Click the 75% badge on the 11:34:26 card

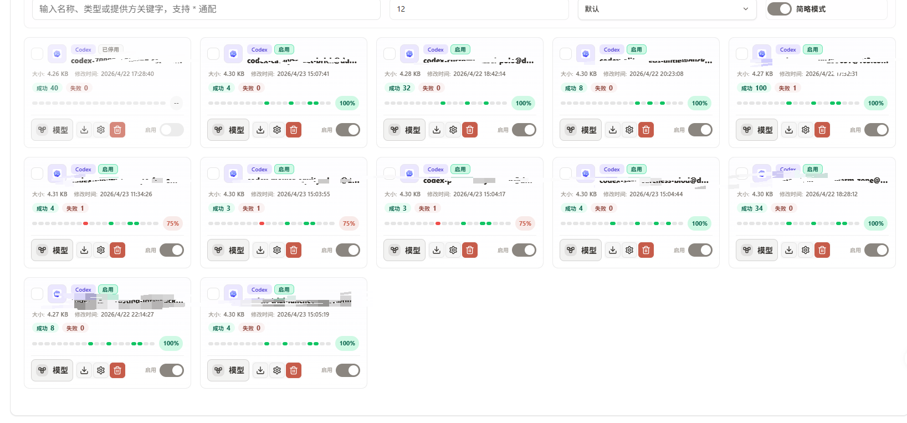(173, 223)
